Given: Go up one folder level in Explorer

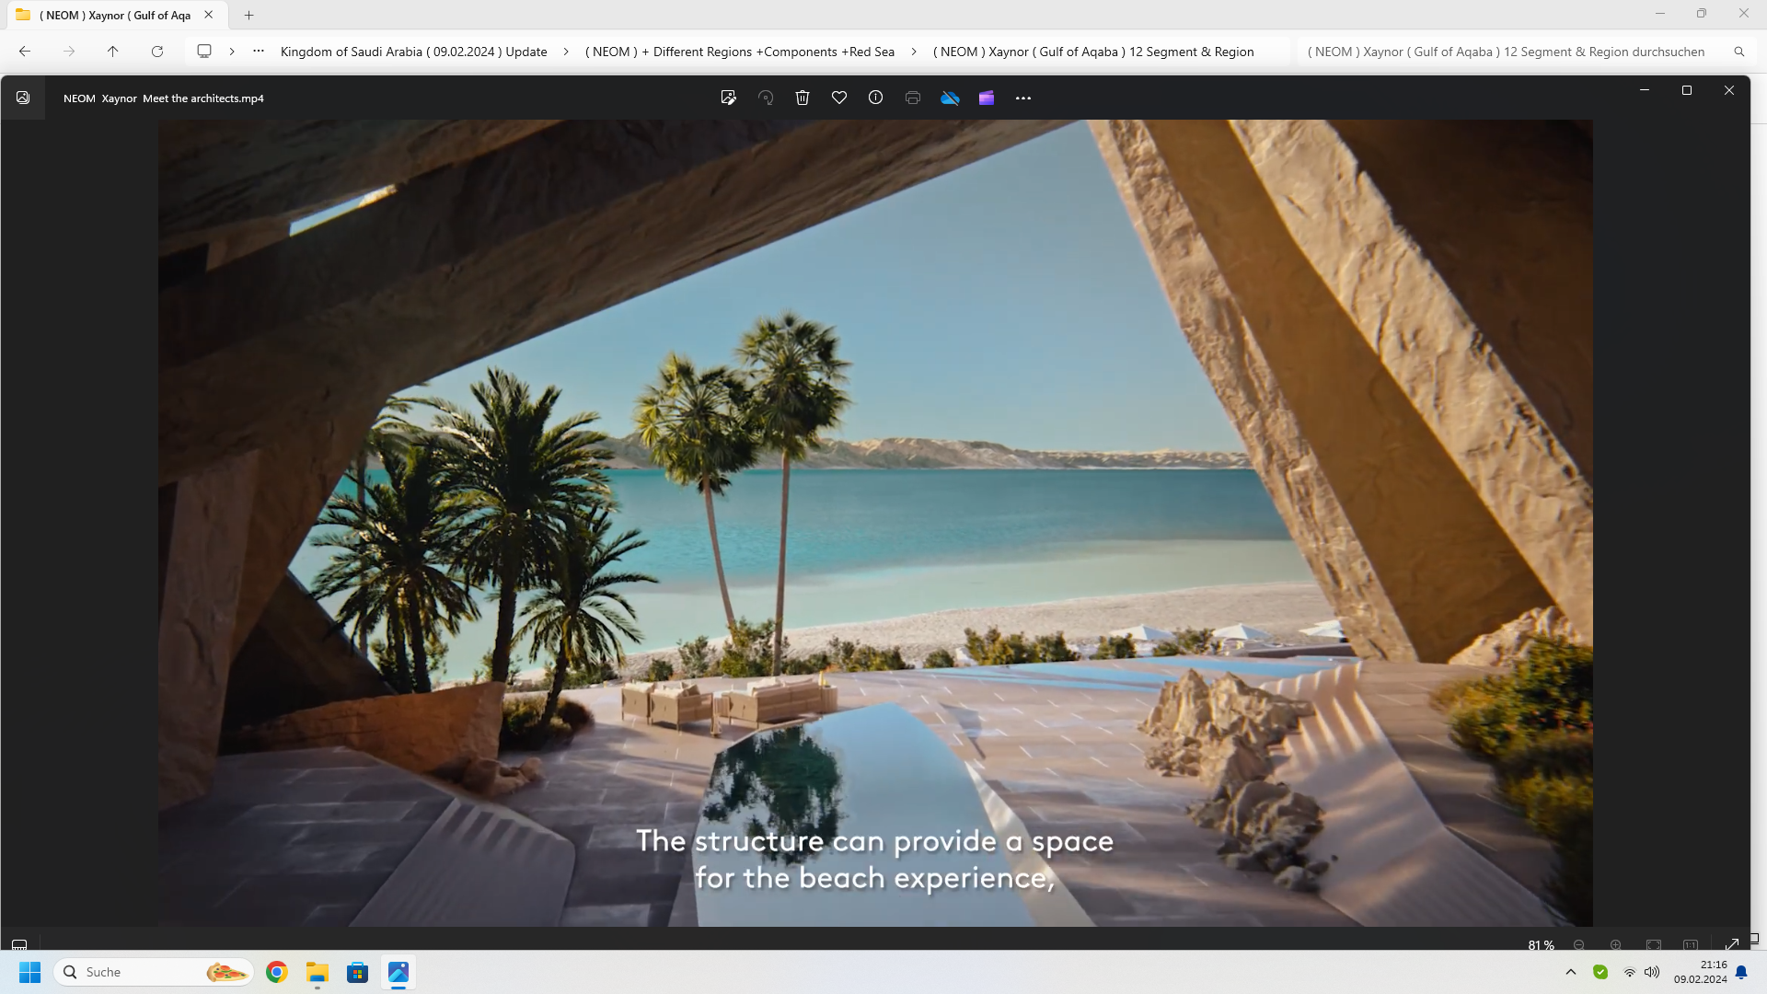Looking at the screenshot, I should click(113, 52).
